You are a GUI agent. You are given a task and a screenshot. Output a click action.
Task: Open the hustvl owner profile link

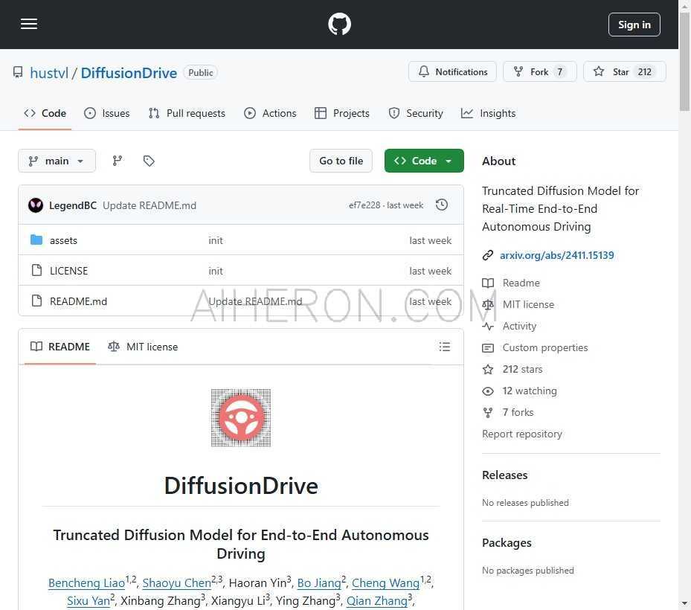coord(49,73)
